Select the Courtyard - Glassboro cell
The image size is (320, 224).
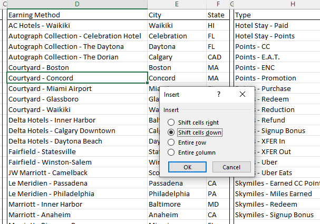point(77,99)
